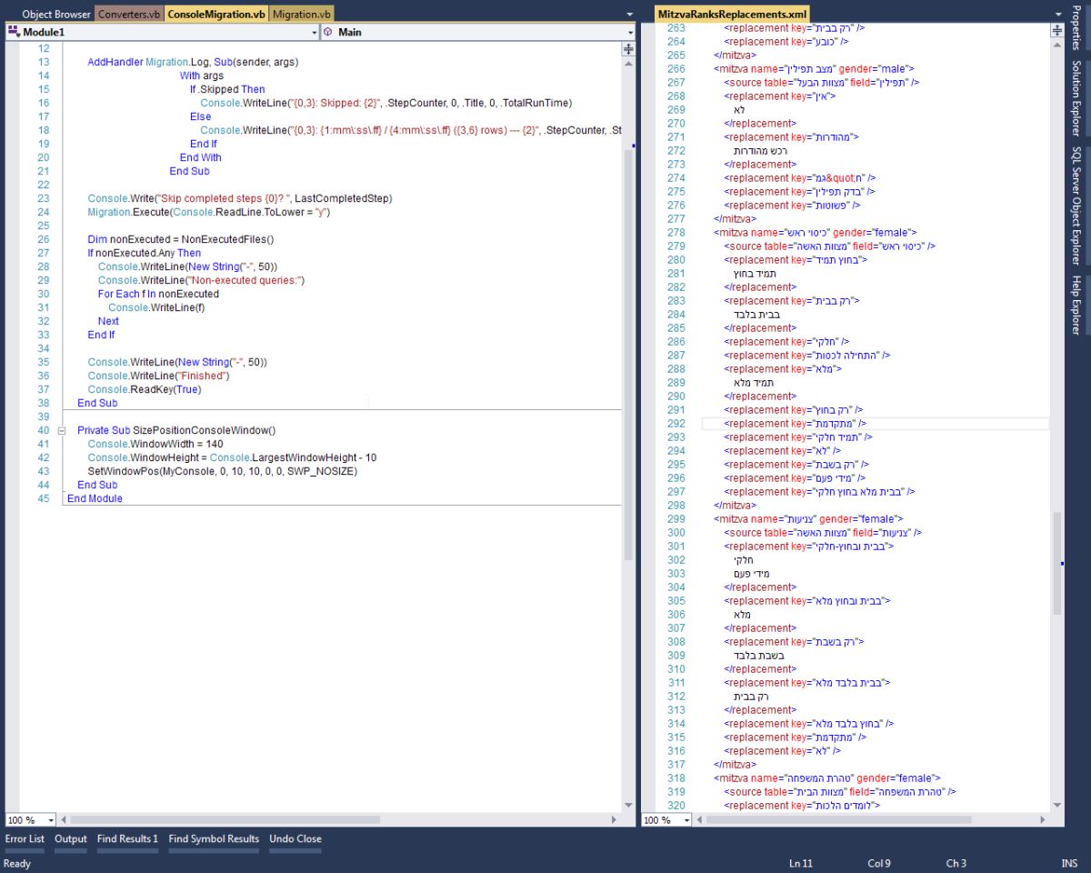The height and width of the screenshot is (873, 1091).
Task: Show the Output panel
Action: pos(71,838)
